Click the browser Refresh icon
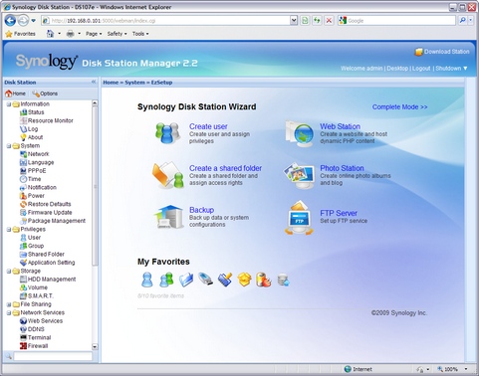479x376 pixels. click(317, 21)
